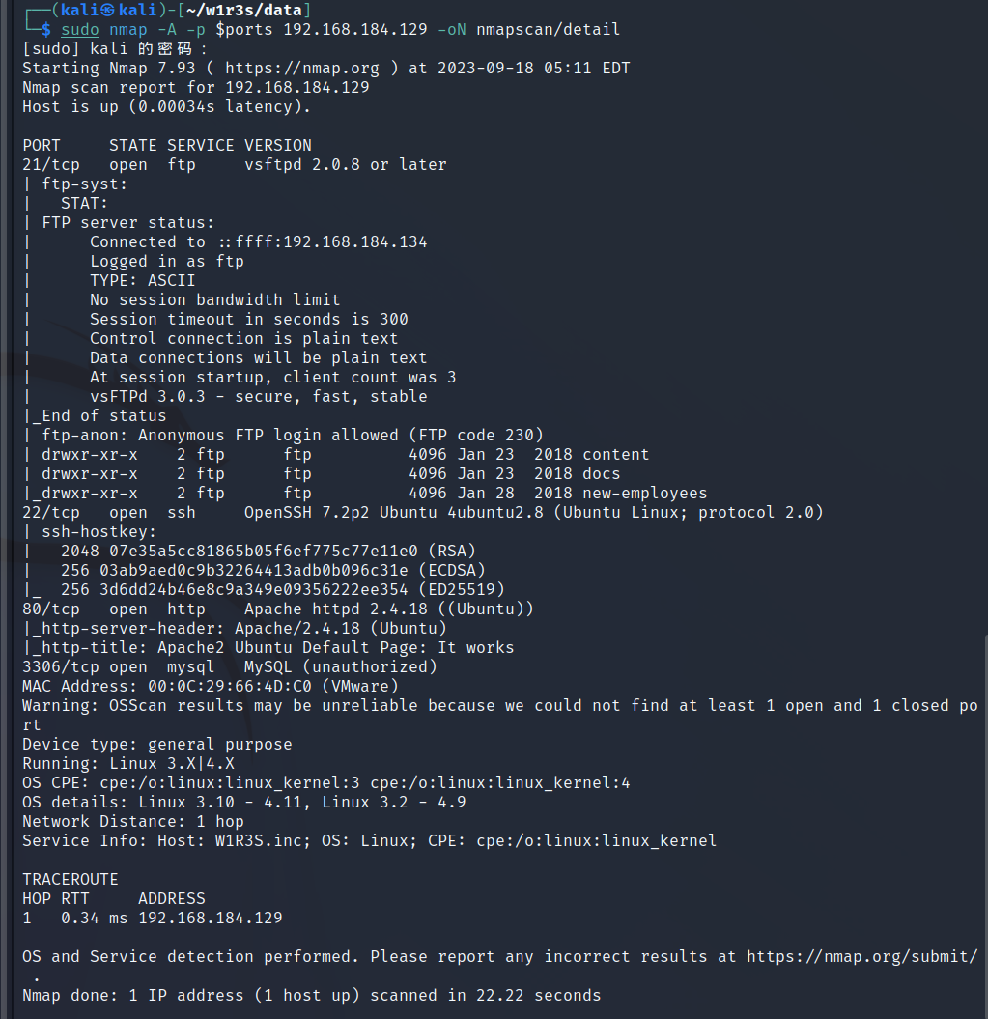Click the 22/tcp port entry
This screenshot has width=988, height=1019.
[51, 513]
